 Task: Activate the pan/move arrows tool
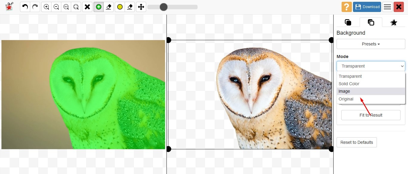click(x=141, y=7)
